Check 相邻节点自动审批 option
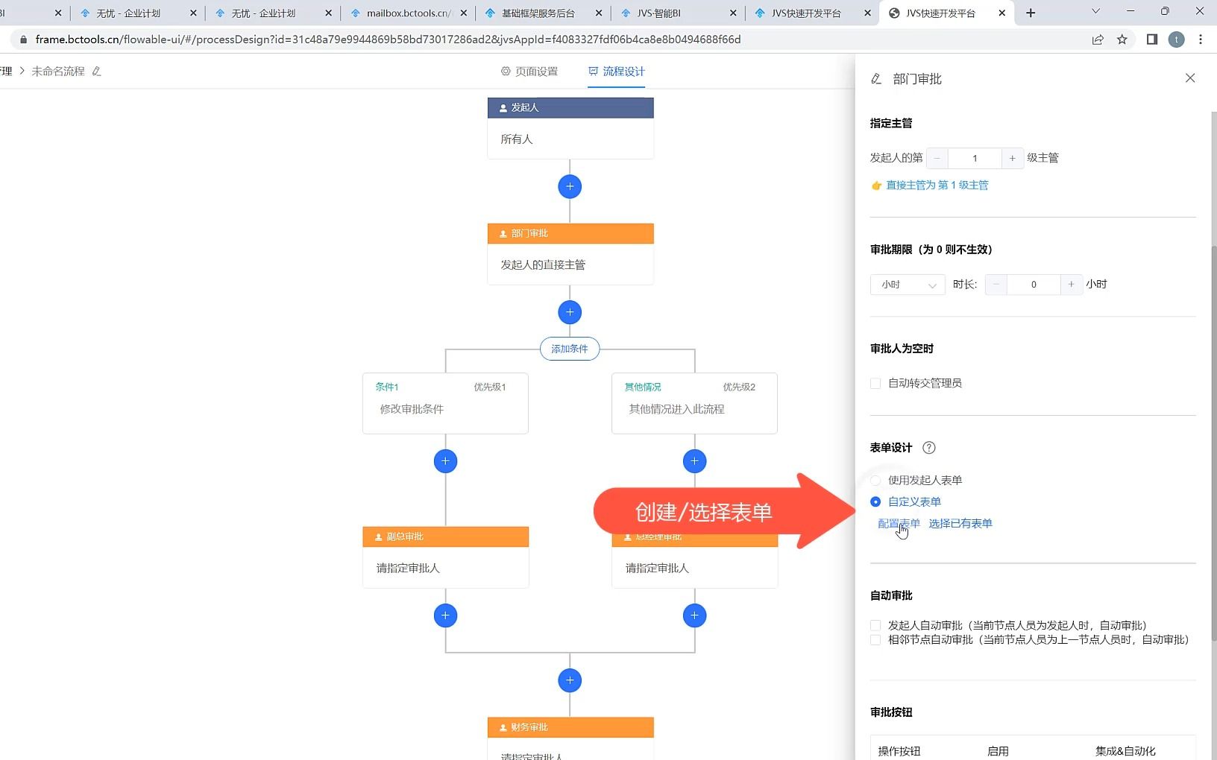Viewport: 1217px width, 760px height. tap(875, 640)
